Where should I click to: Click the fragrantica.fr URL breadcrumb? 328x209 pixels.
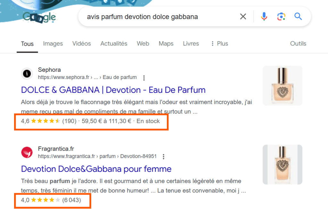97,156
